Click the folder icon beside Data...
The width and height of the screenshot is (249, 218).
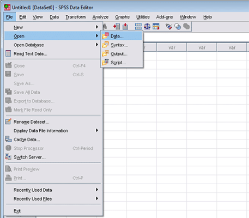105,36
